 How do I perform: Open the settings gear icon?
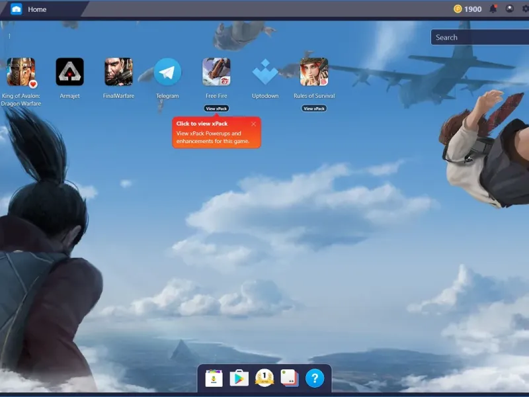coord(526,9)
